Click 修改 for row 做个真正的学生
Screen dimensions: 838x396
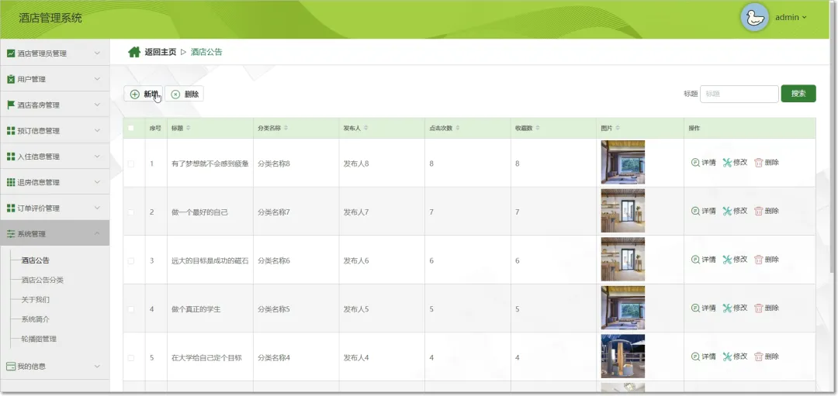(x=735, y=308)
